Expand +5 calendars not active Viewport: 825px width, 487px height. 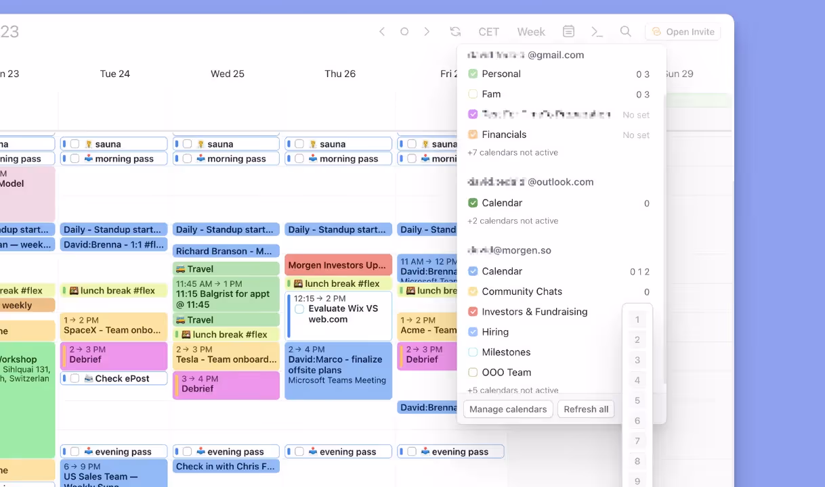[513, 390]
